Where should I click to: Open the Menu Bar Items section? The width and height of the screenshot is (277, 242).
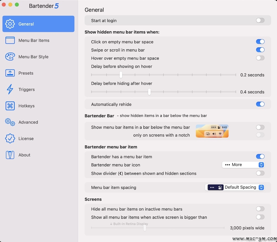coord(38,40)
